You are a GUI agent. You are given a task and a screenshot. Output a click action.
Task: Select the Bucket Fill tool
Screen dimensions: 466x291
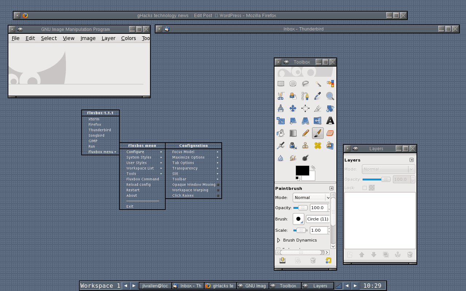coord(281,133)
